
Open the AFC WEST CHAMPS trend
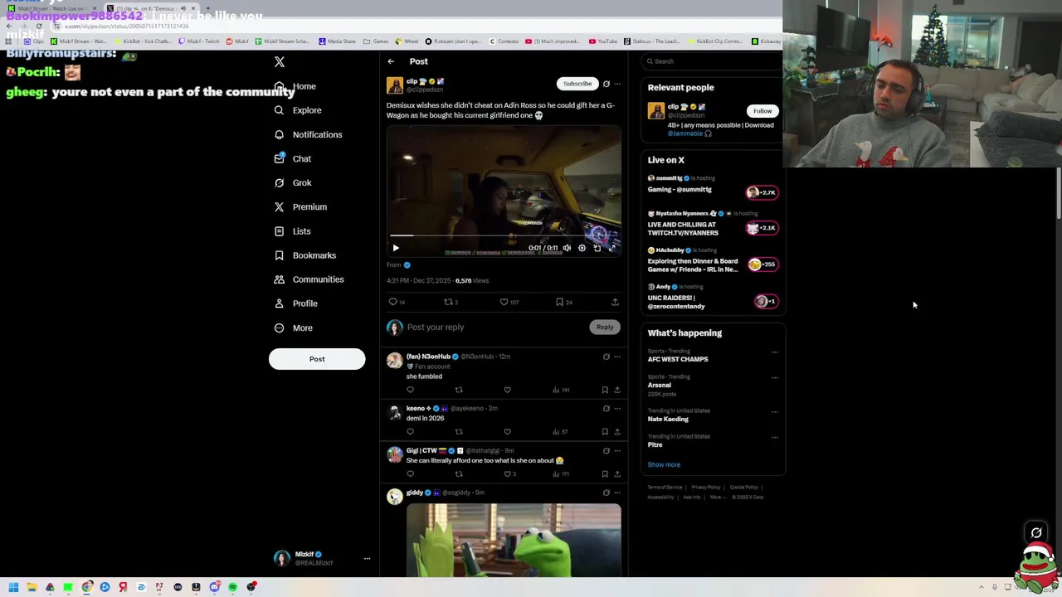[678, 360]
